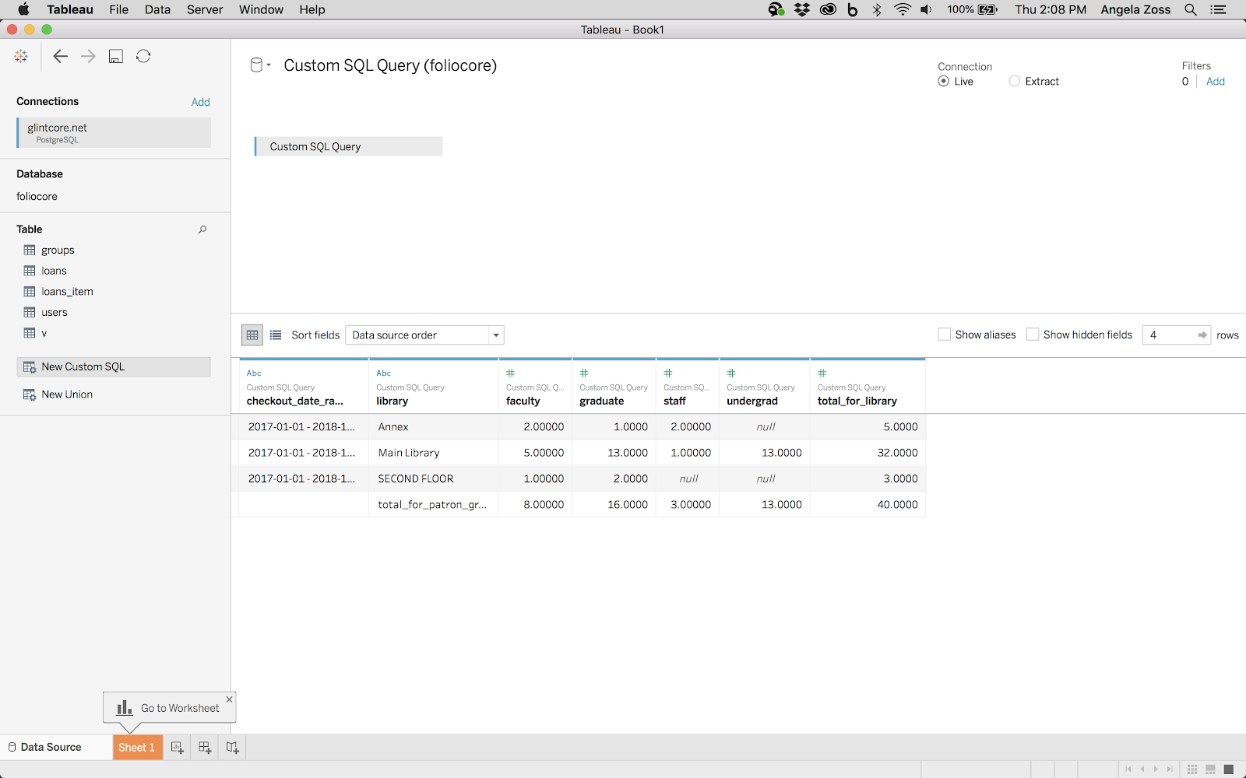
Task: Change data type icon of faculty column
Action: point(511,373)
